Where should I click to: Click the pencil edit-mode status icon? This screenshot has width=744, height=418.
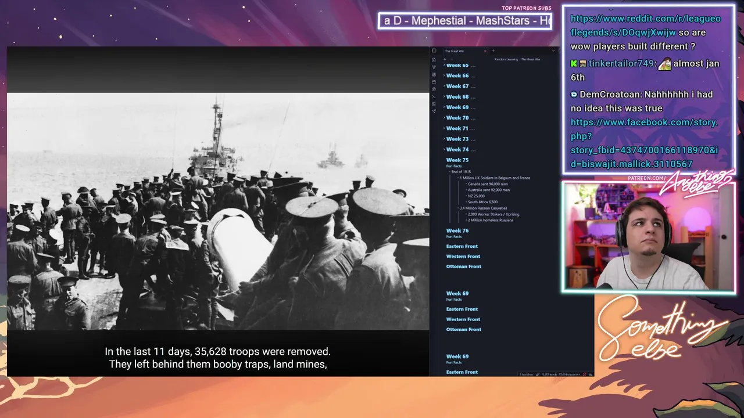click(538, 374)
